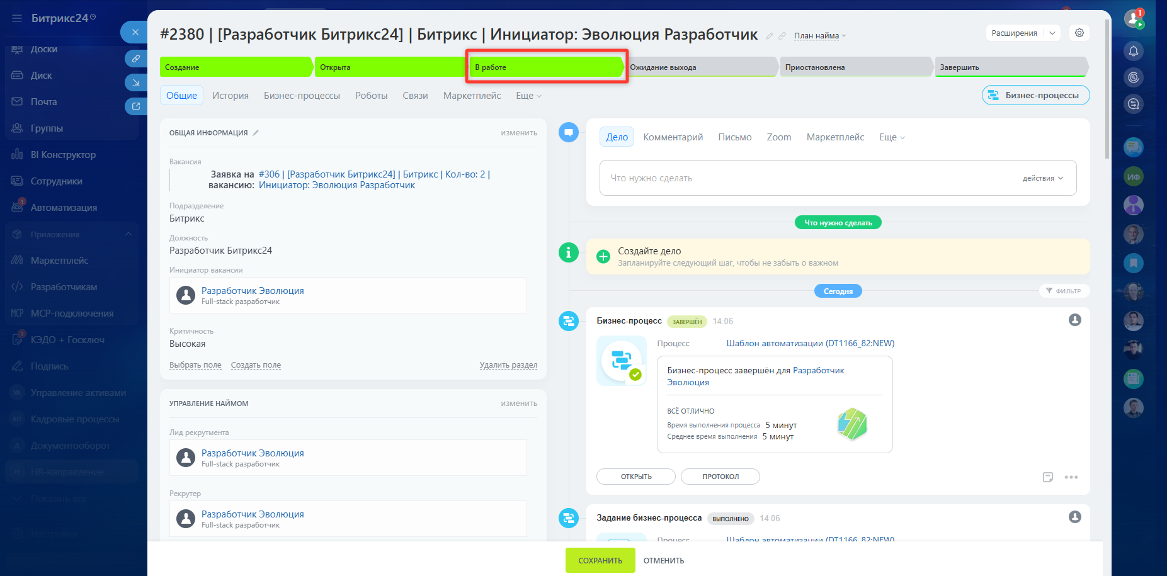Open chat exchange icon in right bar
This screenshot has height=576, width=1167.
[1134, 104]
